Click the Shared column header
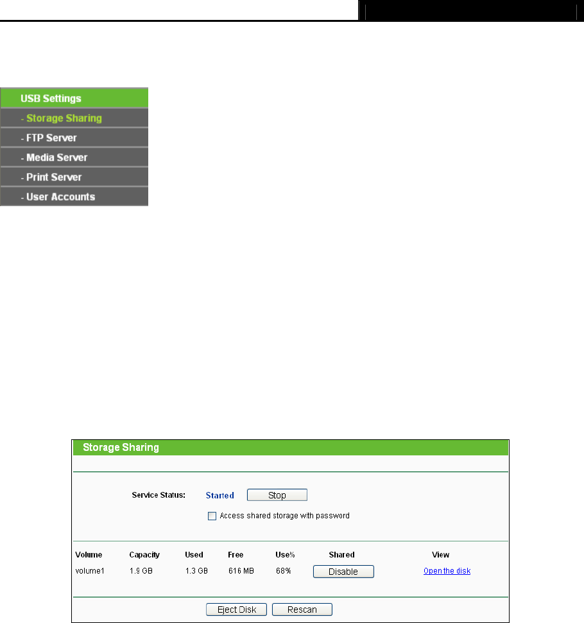Image resolution: width=584 pixels, height=623 pixels. pos(342,555)
